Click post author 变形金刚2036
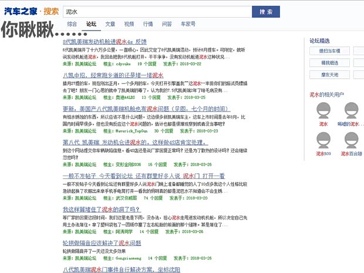 (129, 164)
